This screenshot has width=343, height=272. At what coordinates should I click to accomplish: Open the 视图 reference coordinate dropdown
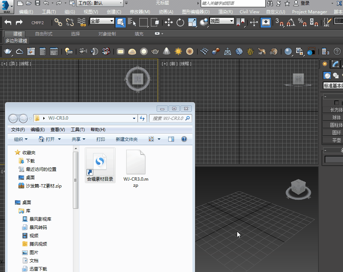coord(222,21)
